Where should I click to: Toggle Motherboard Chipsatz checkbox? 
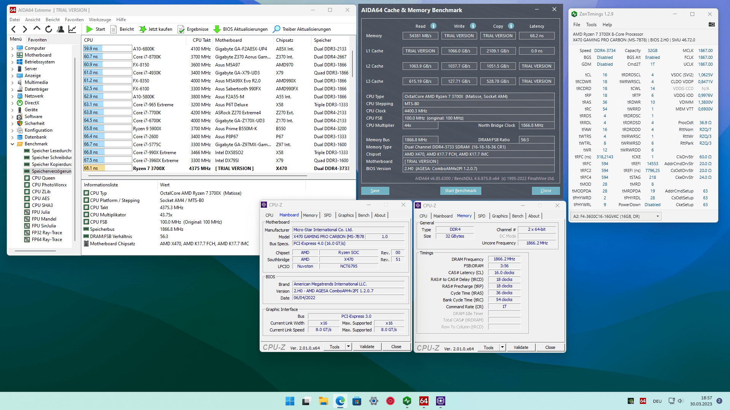pos(86,243)
